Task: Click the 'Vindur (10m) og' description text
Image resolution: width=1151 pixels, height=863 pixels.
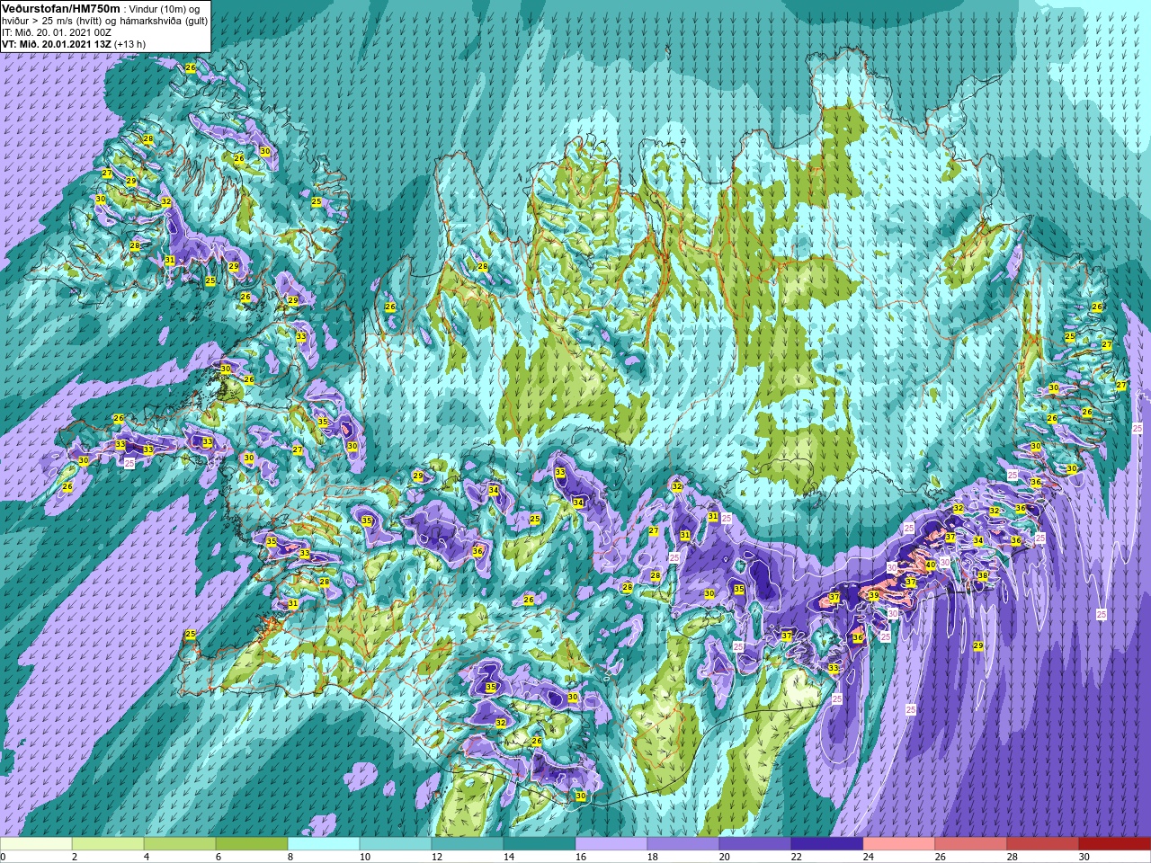Action: click(164, 8)
